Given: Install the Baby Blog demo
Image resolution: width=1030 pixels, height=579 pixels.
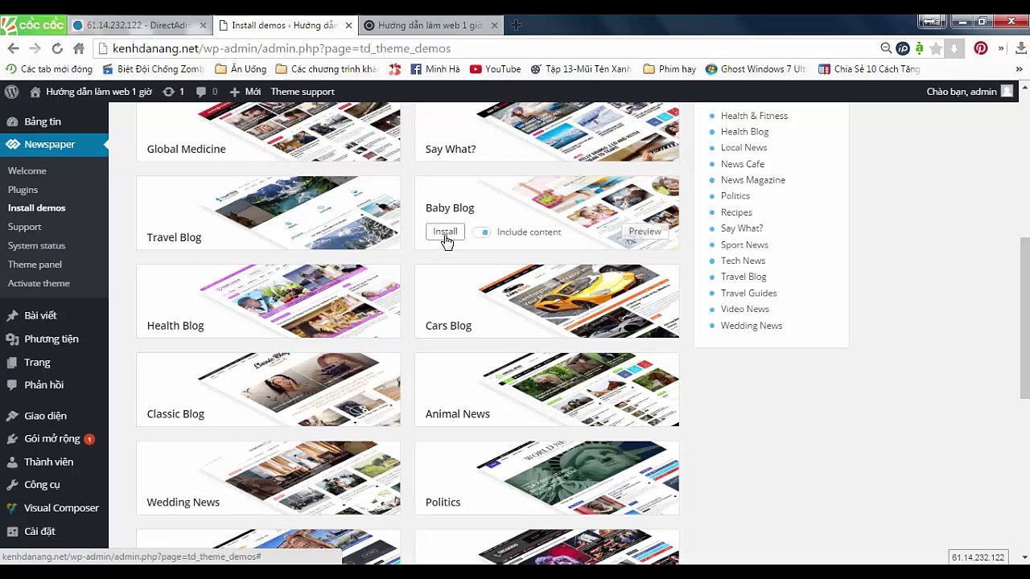Looking at the screenshot, I should pyautogui.click(x=445, y=232).
